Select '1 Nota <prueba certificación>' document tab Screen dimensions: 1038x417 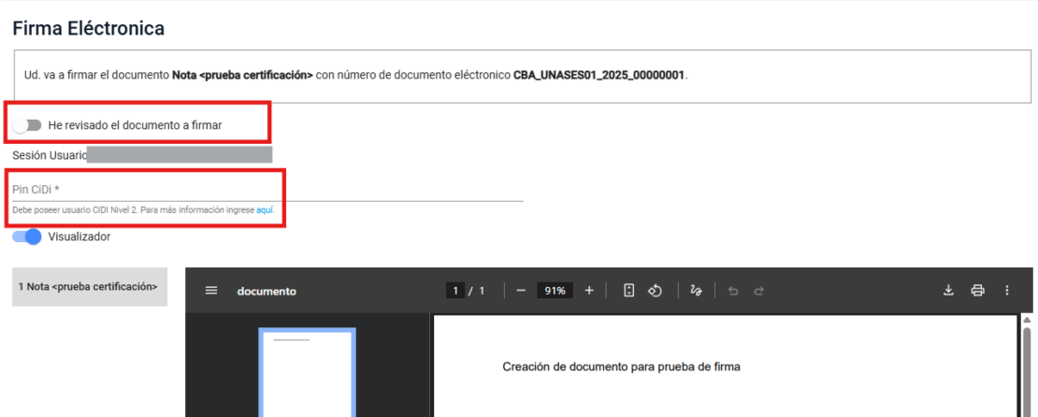click(90, 287)
